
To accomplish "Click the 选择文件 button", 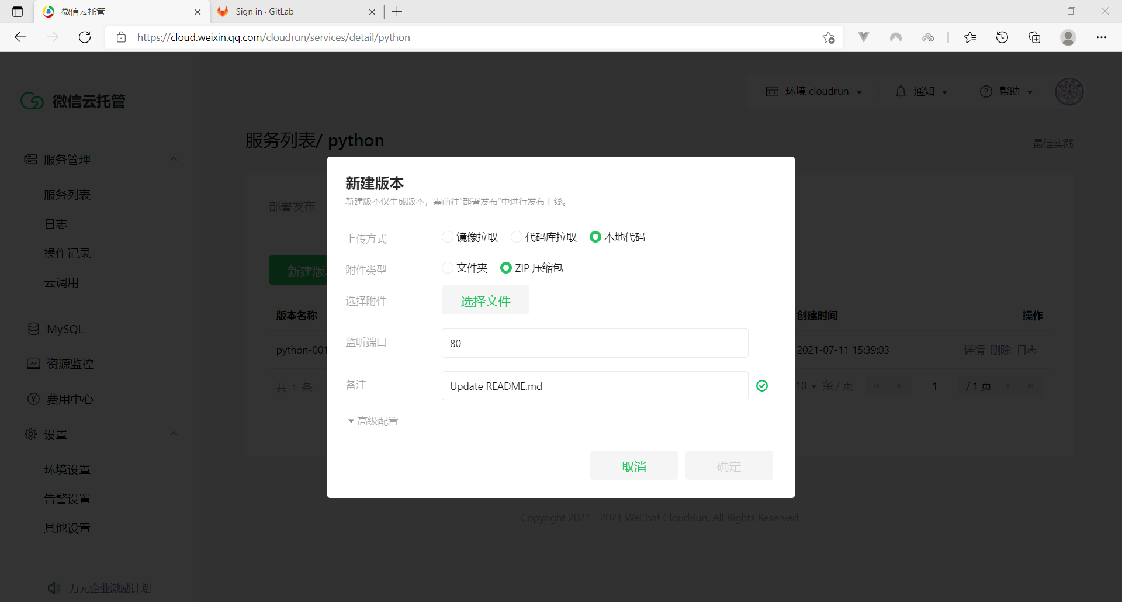I will tap(485, 300).
